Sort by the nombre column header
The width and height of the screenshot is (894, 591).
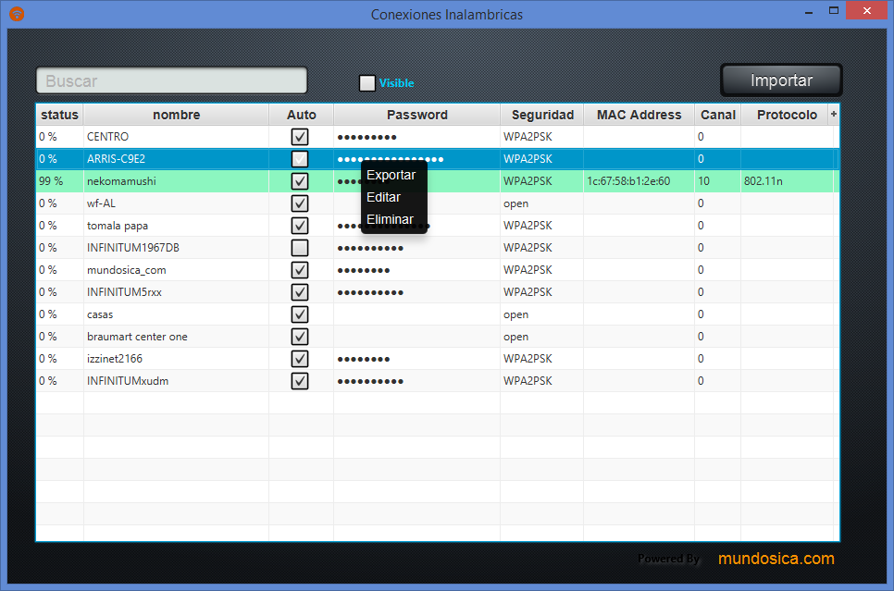click(x=176, y=115)
